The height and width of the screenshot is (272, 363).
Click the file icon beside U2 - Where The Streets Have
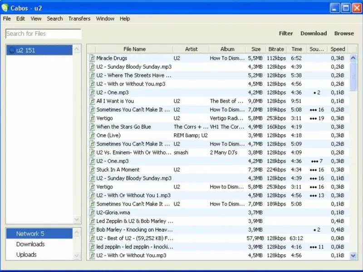(x=92, y=75)
